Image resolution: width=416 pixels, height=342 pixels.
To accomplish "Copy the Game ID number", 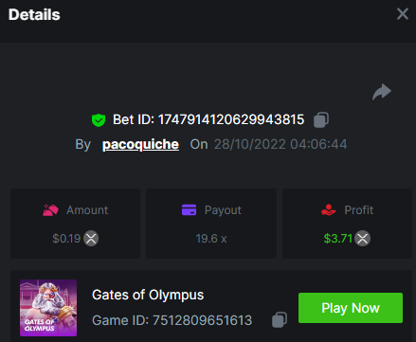I will [x=280, y=319].
